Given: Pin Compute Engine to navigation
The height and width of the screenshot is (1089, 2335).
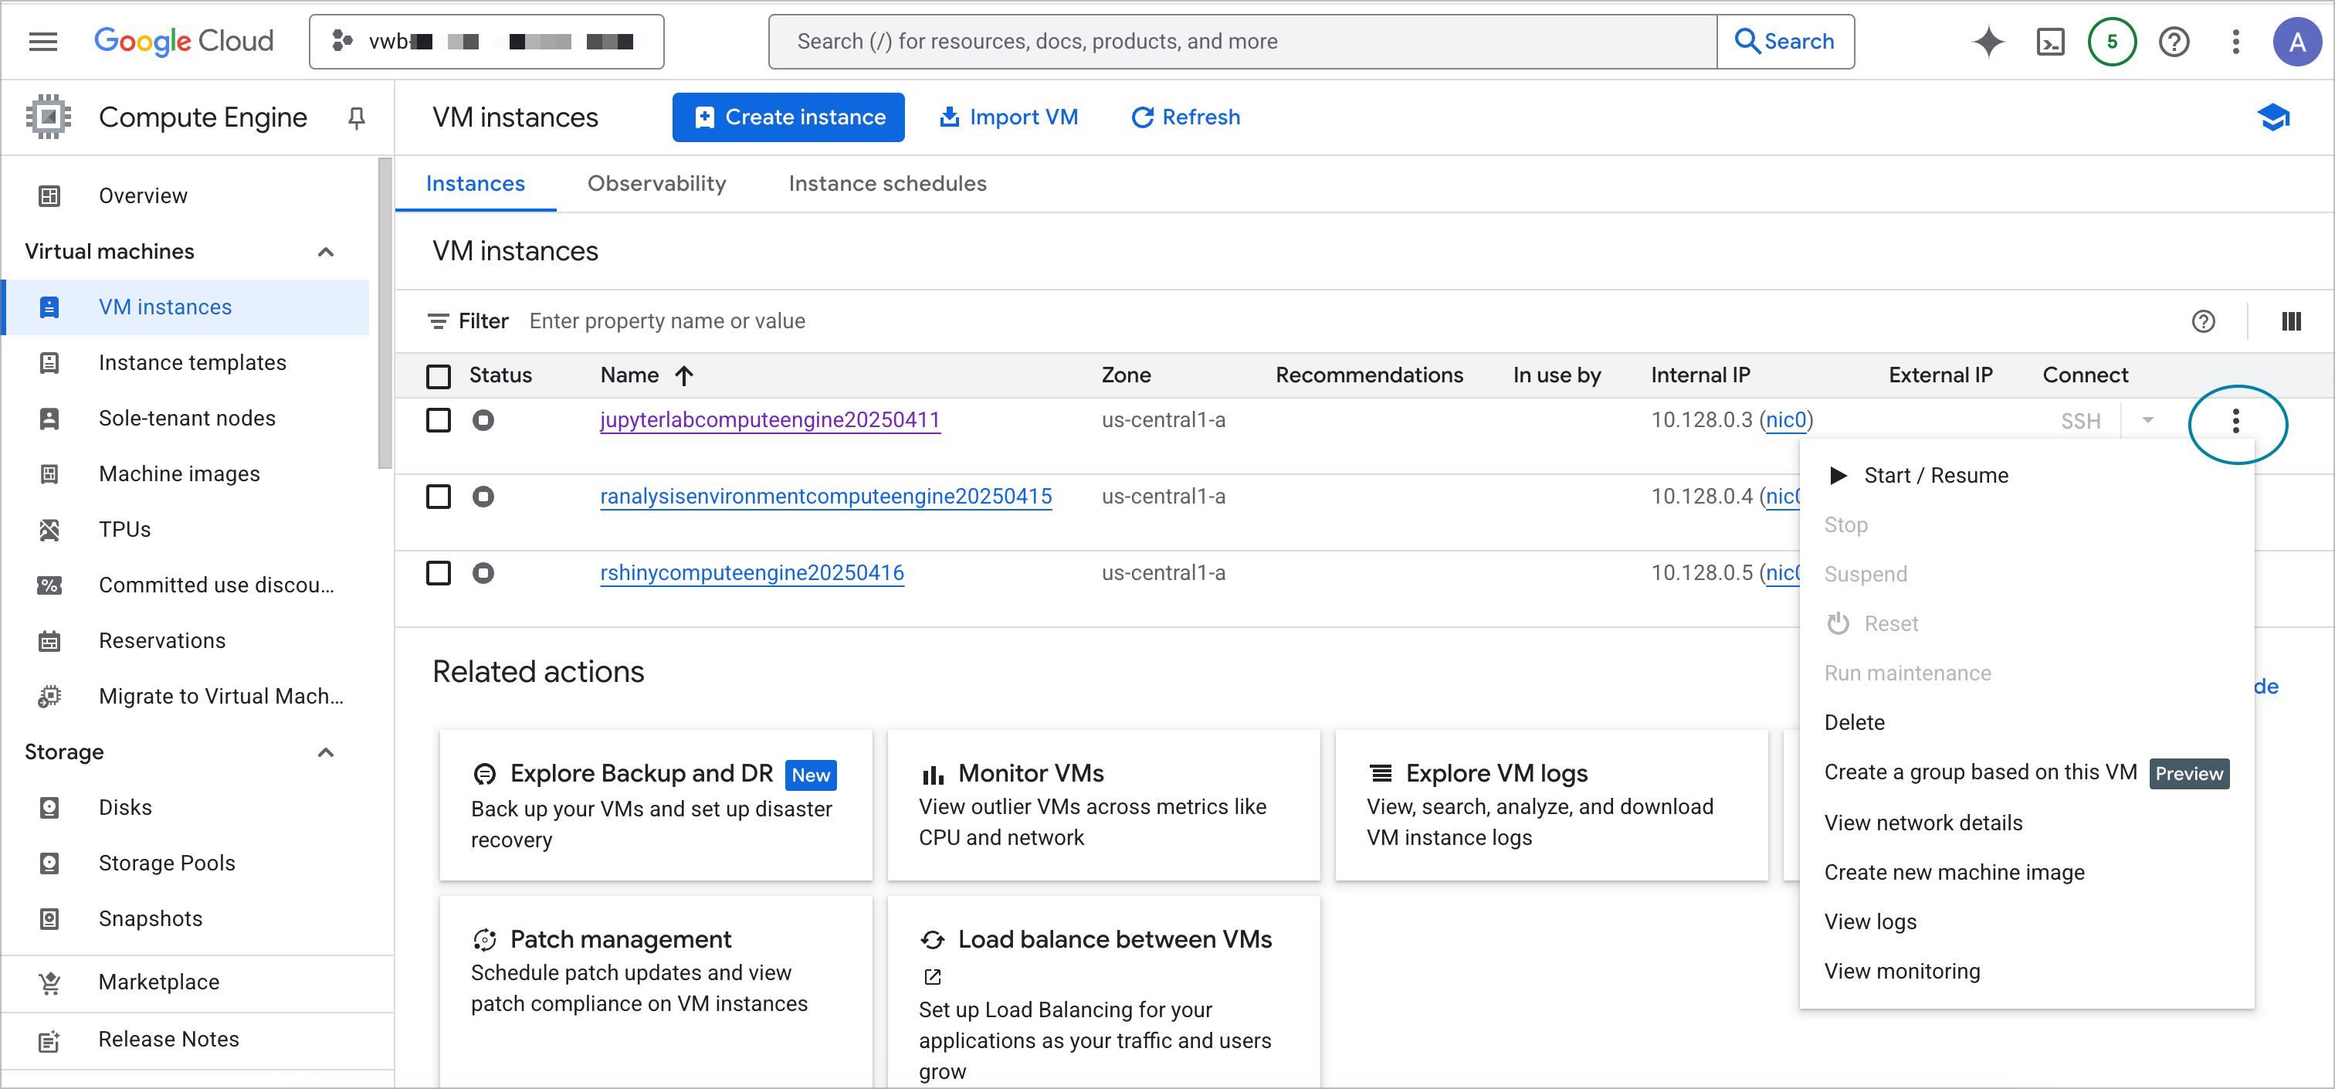Looking at the screenshot, I should point(356,117).
